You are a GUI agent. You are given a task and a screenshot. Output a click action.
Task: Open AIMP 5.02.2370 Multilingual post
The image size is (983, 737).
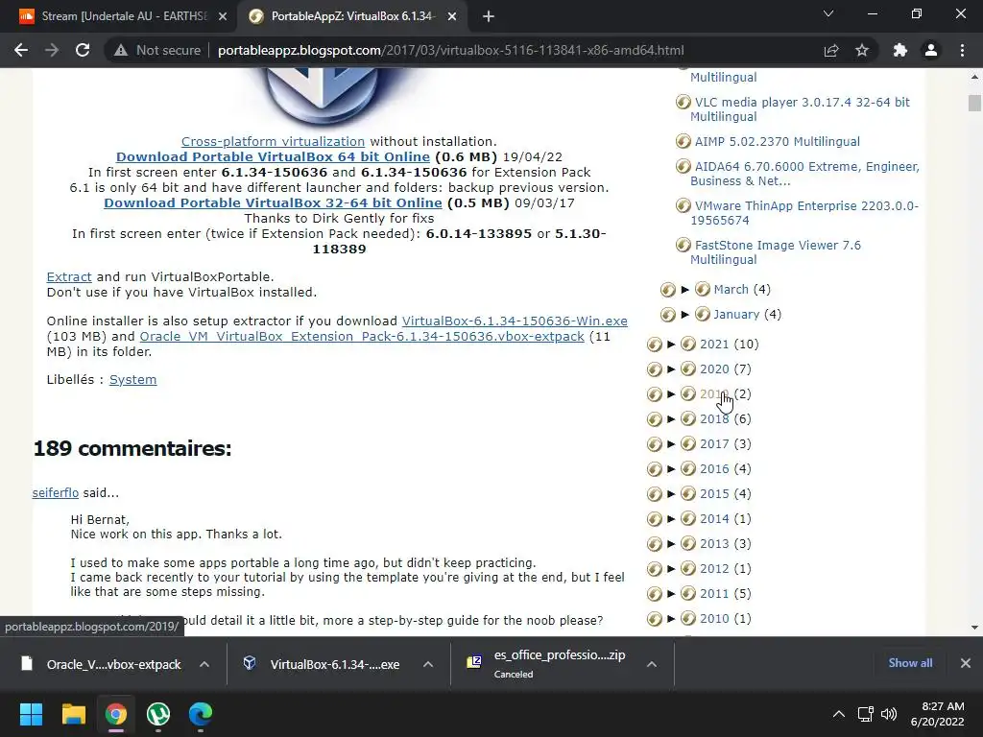click(777, 142)
